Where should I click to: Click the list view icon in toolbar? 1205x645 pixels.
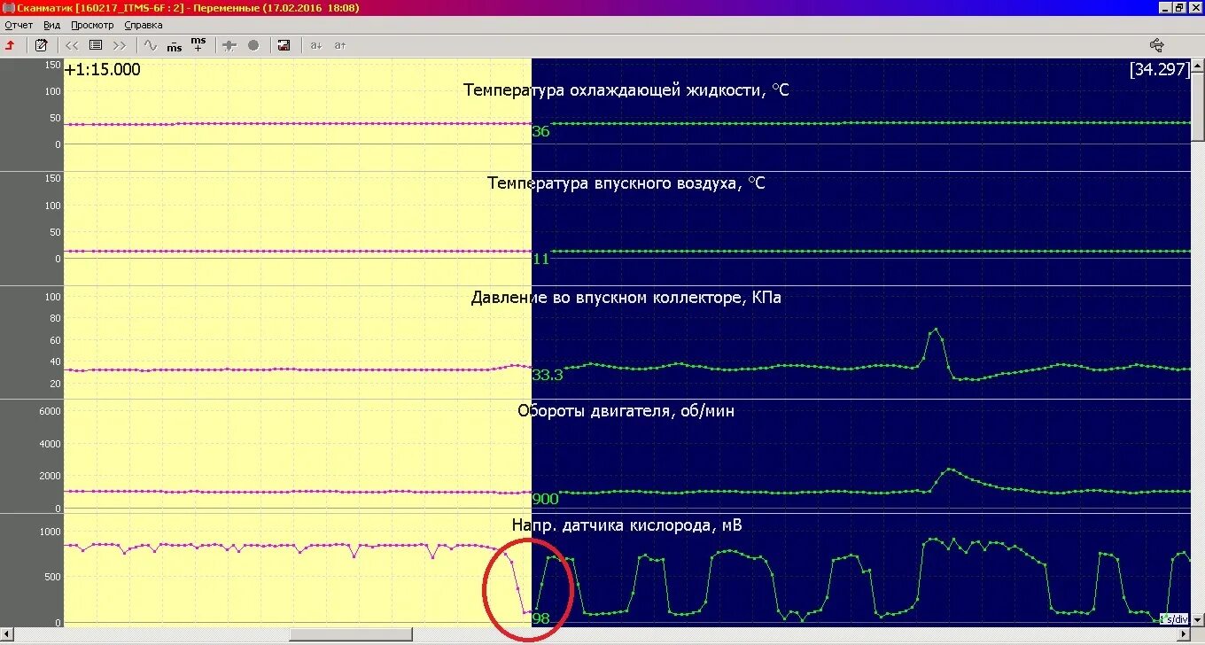96,44
